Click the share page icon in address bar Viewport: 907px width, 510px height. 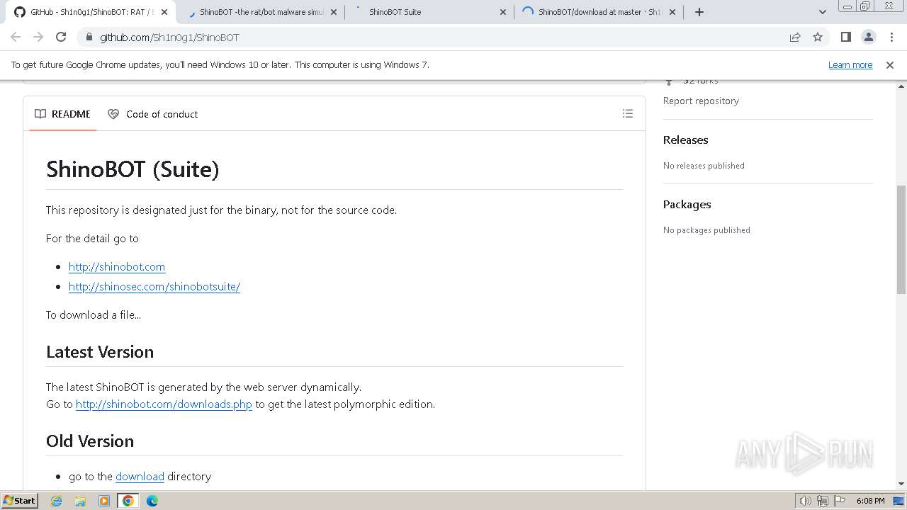click(x=795, y=37)
